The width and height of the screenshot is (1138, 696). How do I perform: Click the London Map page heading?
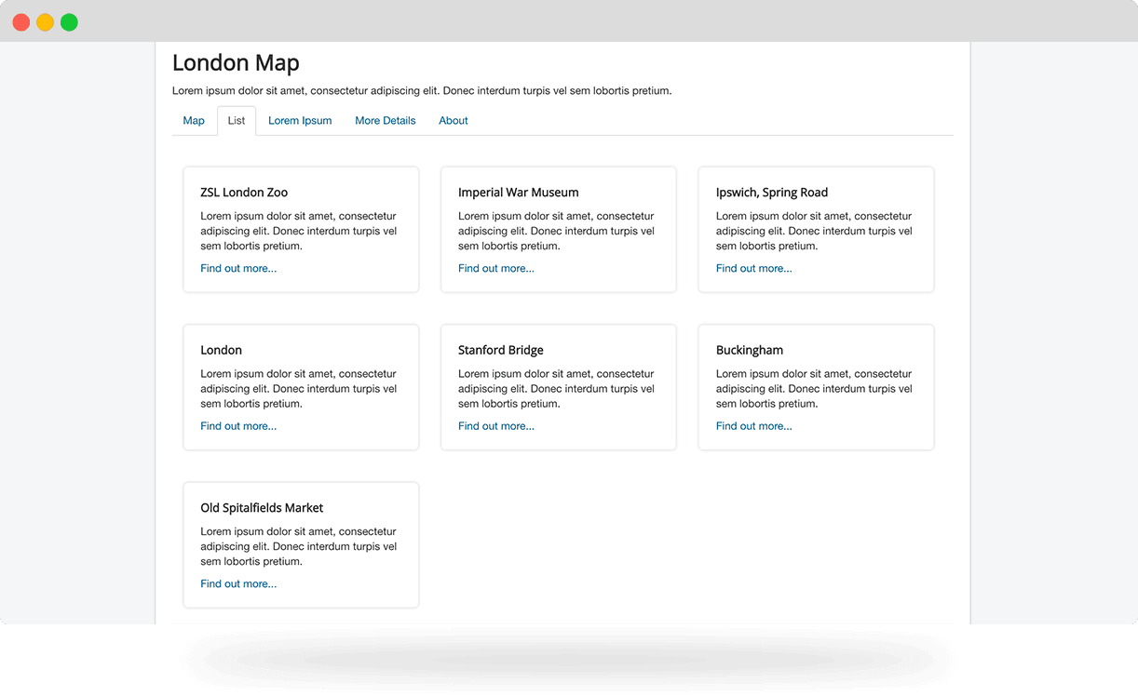pos(236,63)
